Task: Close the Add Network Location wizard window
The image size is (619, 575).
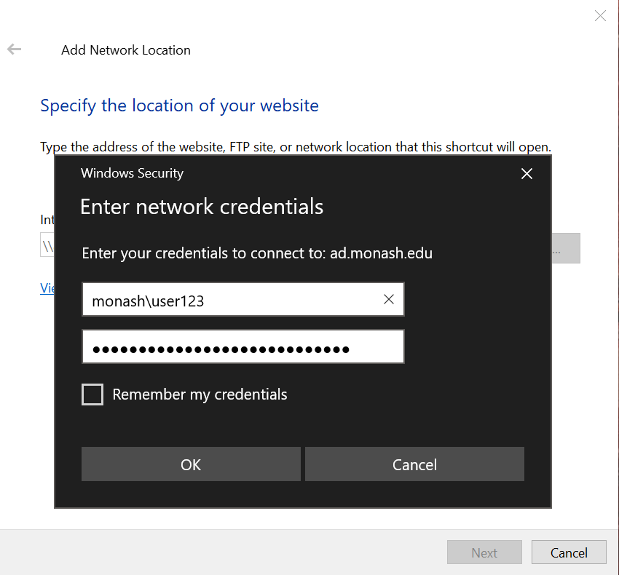Action: coord(600,16)
